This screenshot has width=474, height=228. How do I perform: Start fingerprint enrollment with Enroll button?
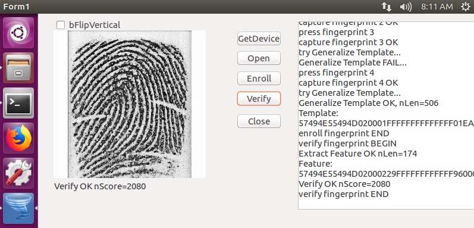click(259, 79)
